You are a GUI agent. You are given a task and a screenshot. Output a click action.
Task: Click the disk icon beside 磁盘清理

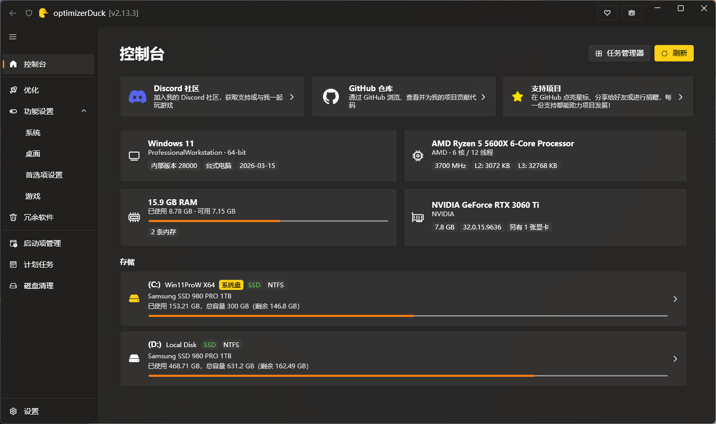(14, 286)
